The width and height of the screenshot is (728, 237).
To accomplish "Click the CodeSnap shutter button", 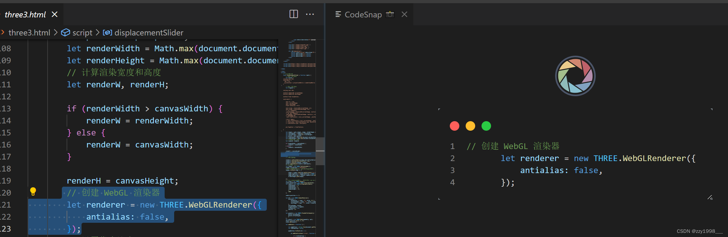I will pyautogui.click(x=575, y=76).
